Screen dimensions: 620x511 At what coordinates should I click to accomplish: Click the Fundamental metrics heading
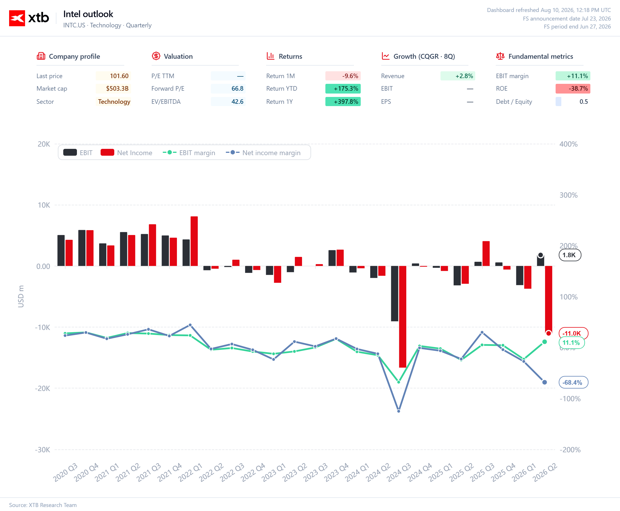pyautogui.click(x=541, y=56)
